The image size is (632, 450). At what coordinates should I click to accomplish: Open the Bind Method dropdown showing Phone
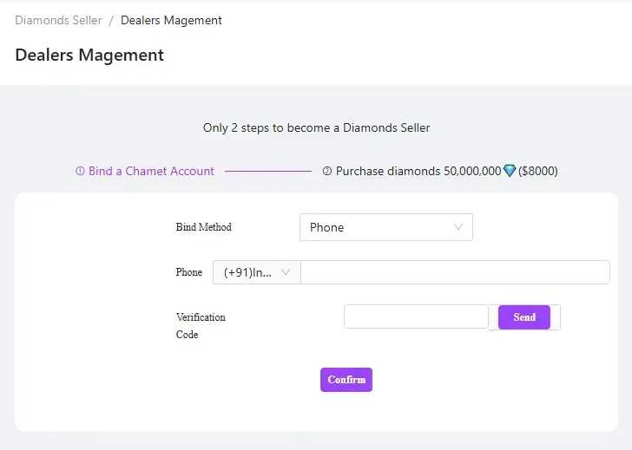[385, 227]
